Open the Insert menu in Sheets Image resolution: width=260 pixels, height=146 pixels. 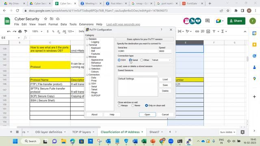point(42,24)
